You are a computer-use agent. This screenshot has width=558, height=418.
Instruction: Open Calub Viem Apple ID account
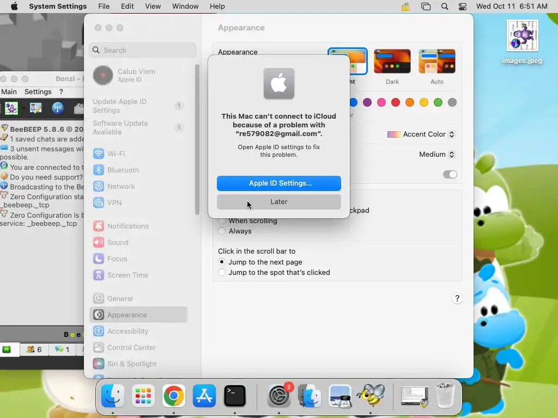(x=138, y=75)
